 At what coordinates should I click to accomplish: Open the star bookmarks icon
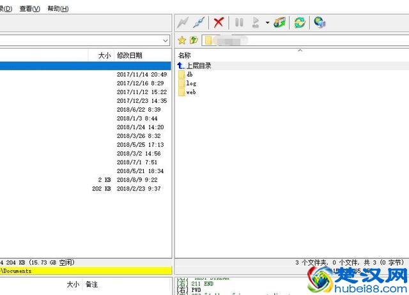click(x=181, y=40)
